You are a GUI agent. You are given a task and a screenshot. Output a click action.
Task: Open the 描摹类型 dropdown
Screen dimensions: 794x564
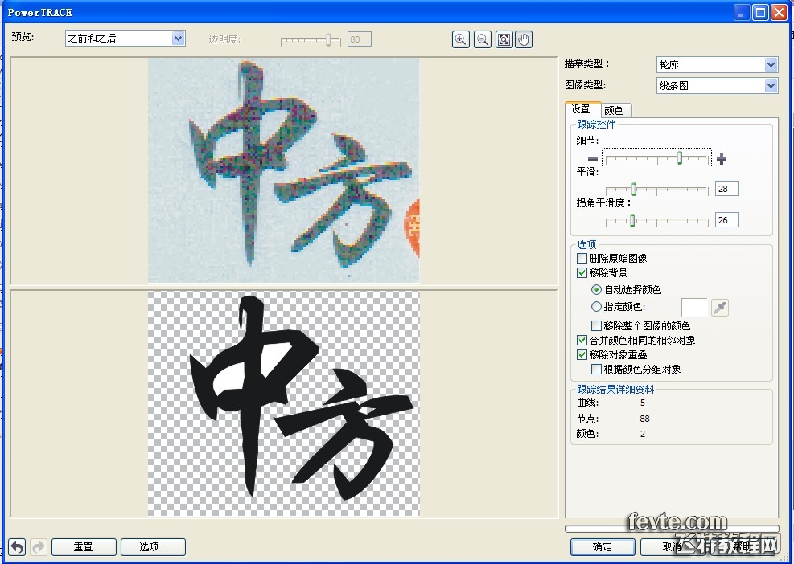tap(717, 65)
